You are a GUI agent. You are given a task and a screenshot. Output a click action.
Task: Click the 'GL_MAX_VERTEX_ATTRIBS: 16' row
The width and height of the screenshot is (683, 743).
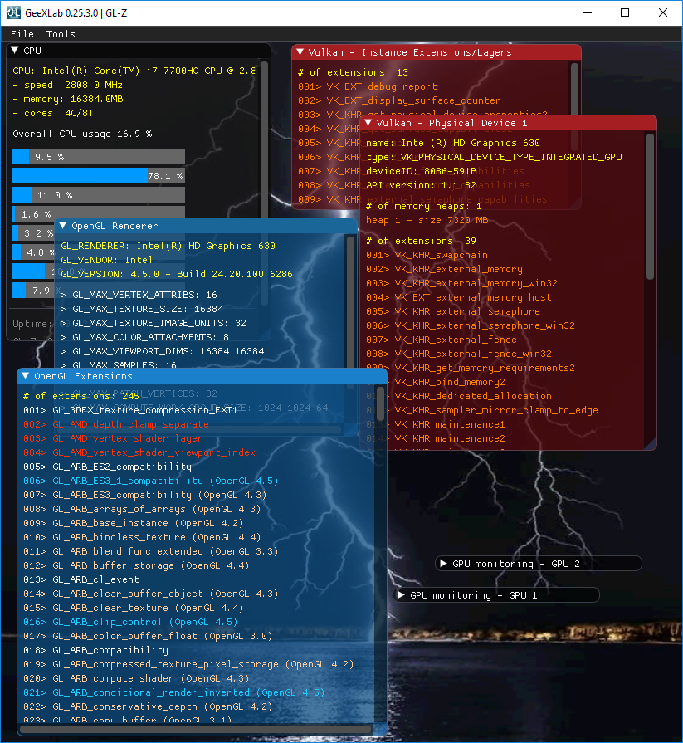139,295
